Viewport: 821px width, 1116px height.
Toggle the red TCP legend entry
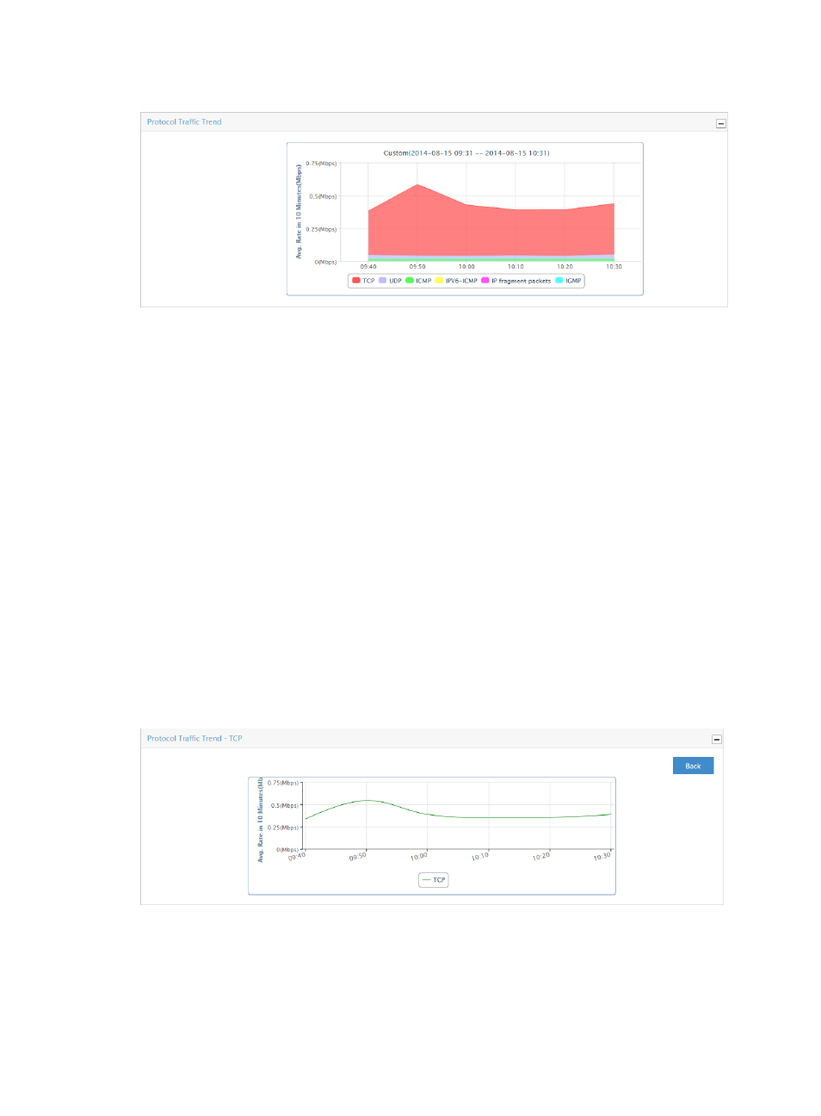[x=363, y=281]
